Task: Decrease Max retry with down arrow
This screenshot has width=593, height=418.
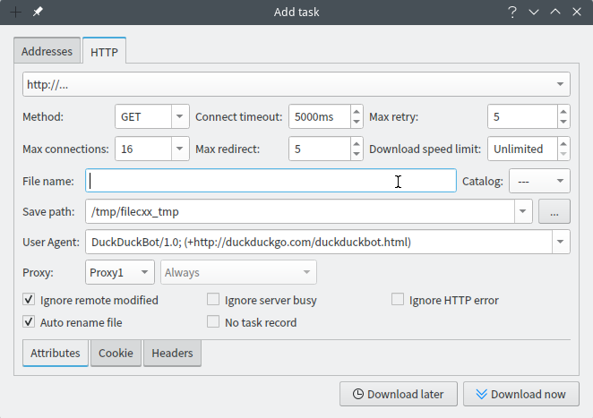Action: pyautogui.click(x=563, y=123)
